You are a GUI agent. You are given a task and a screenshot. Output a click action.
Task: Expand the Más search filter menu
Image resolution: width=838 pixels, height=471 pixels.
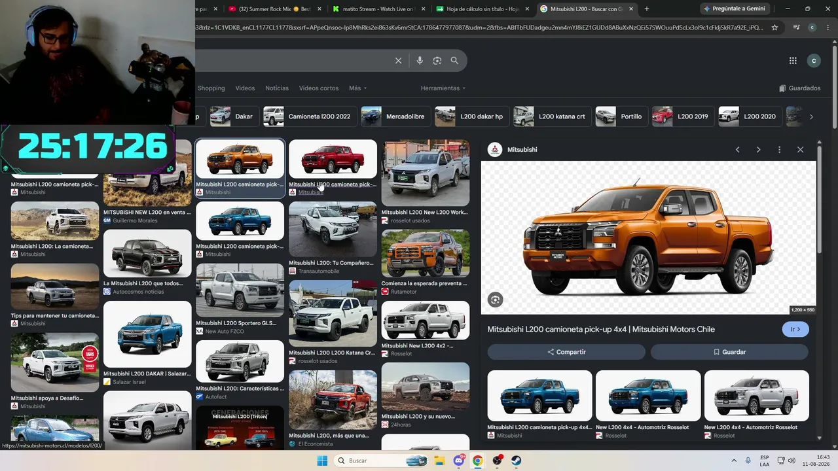click(357, 88)
